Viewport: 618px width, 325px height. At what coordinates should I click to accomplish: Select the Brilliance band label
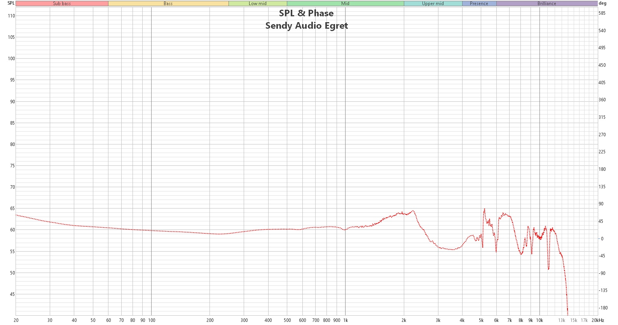tap(547, 3)
